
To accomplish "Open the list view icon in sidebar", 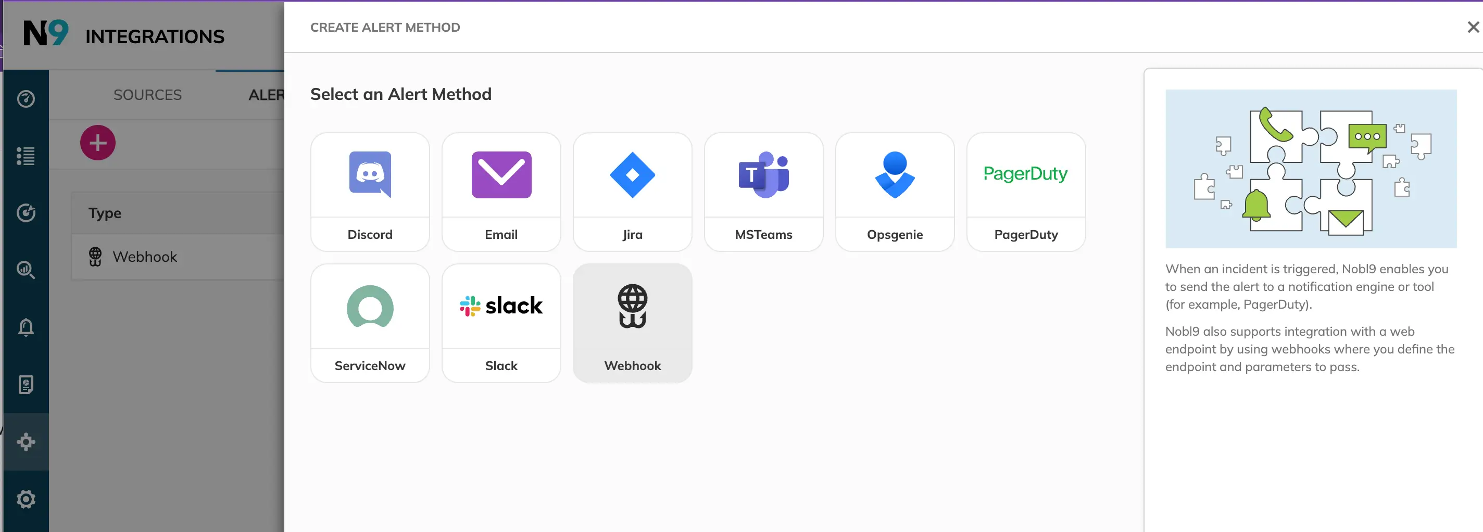I will pyautogui.click(x=26, y=156).
